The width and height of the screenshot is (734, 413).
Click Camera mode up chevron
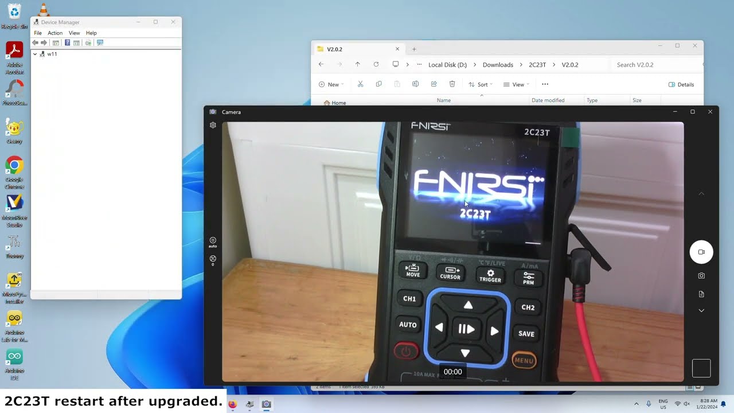pos(701,194)
